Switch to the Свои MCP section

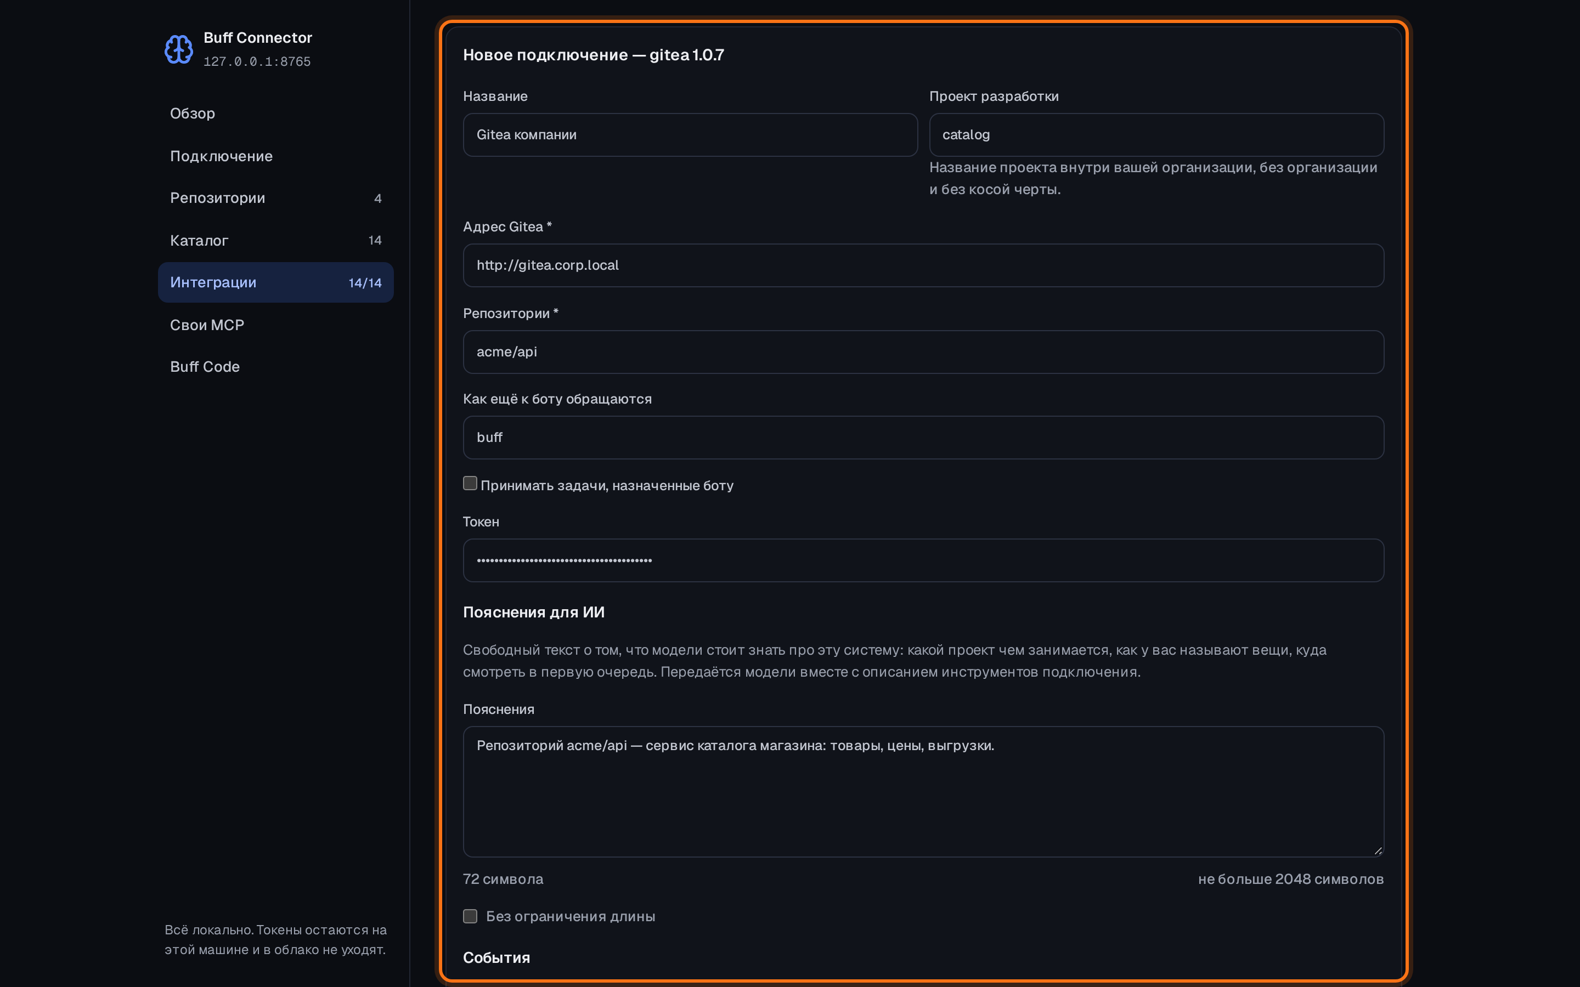(275, 325)
